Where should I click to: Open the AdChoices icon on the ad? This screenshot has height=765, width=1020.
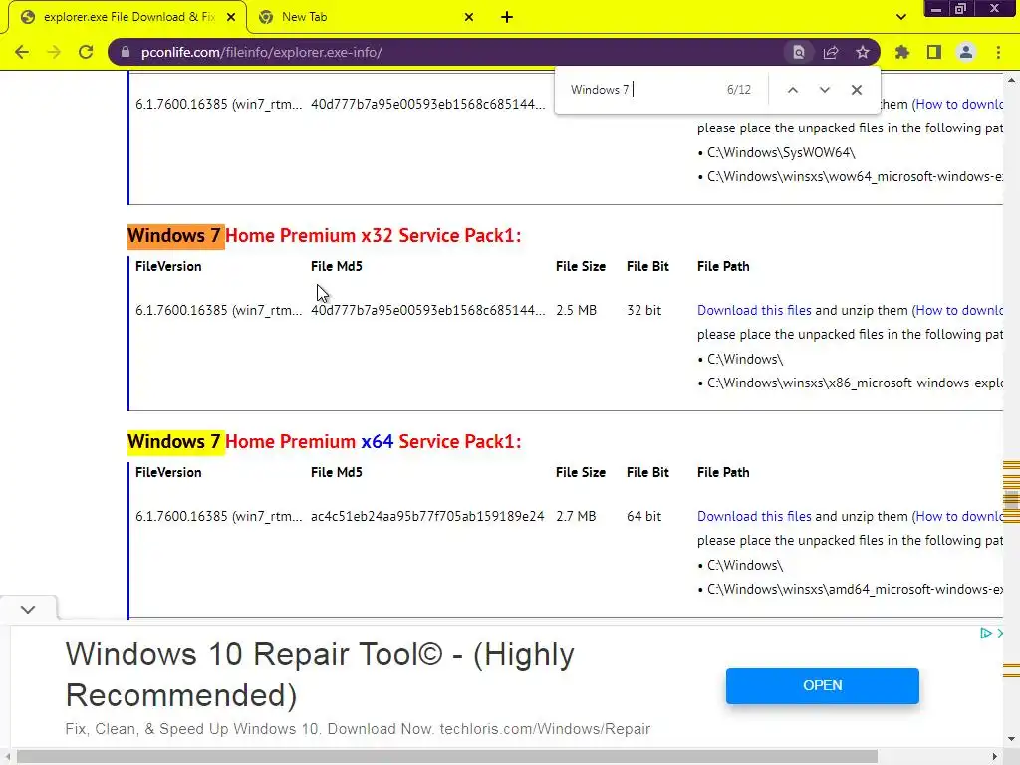click(x=985, y=633)
